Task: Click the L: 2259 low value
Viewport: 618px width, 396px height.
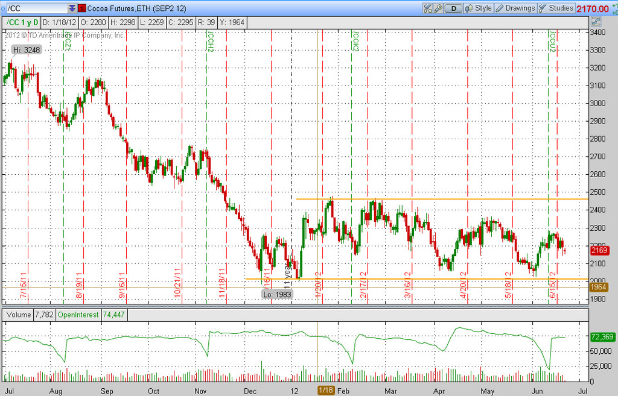Action: coord(151,22)
